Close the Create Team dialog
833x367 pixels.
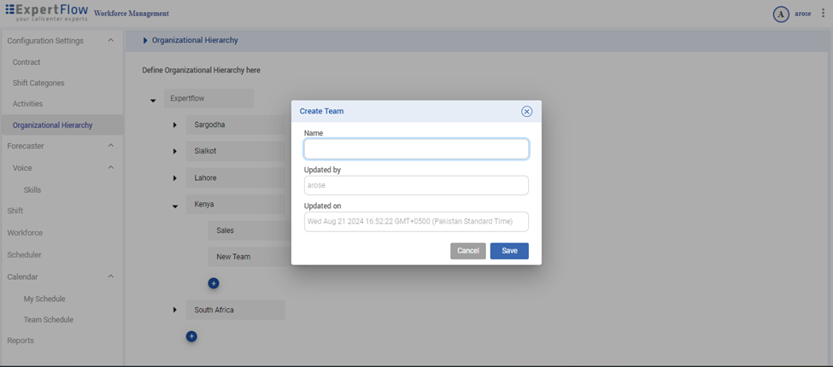526,112
